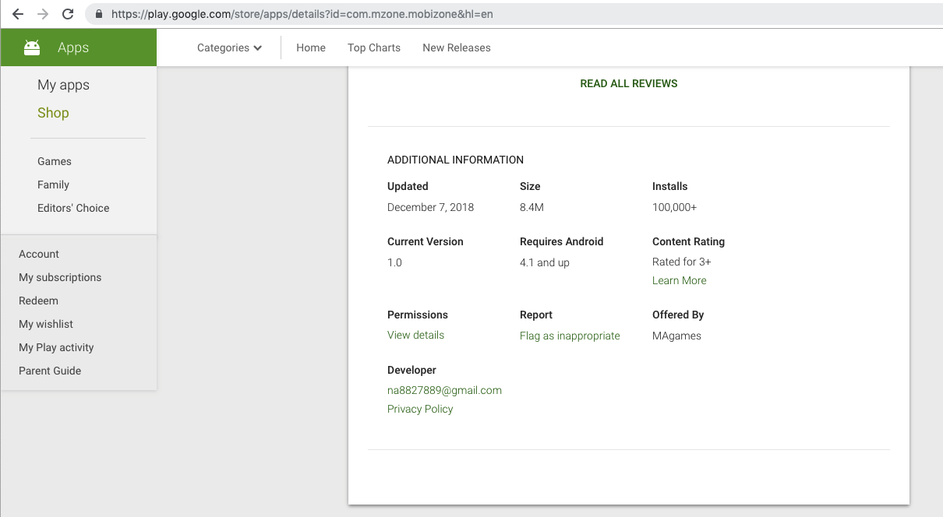Viewport: 943px width, 517px height.
Task: Click the browser back arrow
Action: (x=18, y=14)
